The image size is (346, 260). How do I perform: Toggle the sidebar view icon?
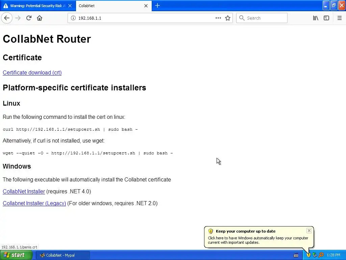326,18
